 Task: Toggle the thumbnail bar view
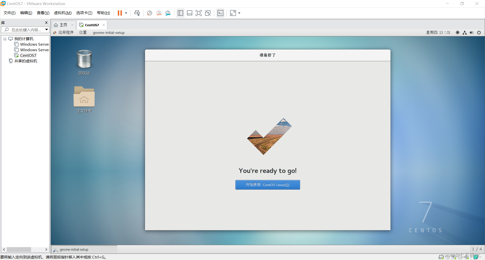pyautogui.click(x=189, y=13)
